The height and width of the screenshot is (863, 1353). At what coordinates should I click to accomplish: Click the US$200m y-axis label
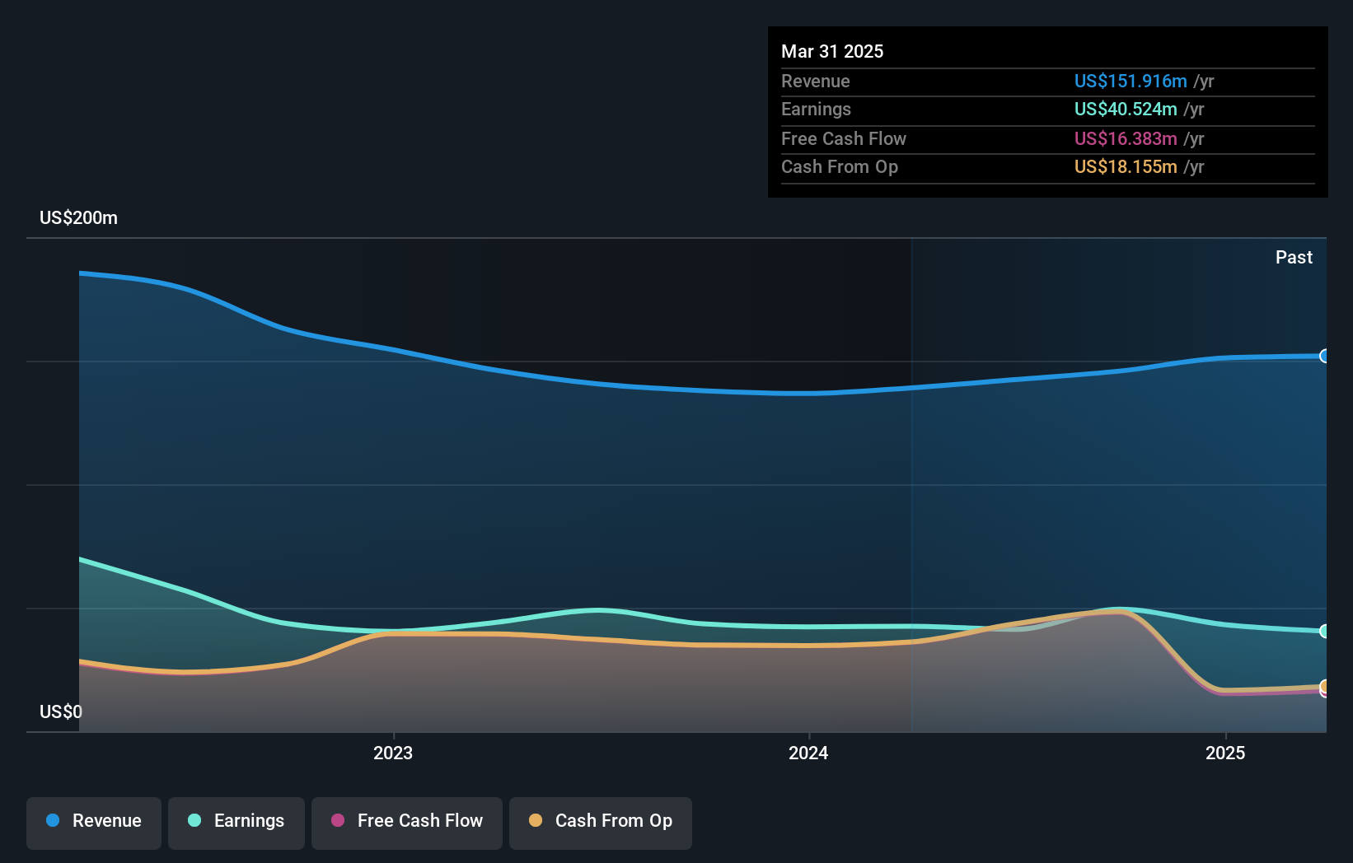pos(78,217)
